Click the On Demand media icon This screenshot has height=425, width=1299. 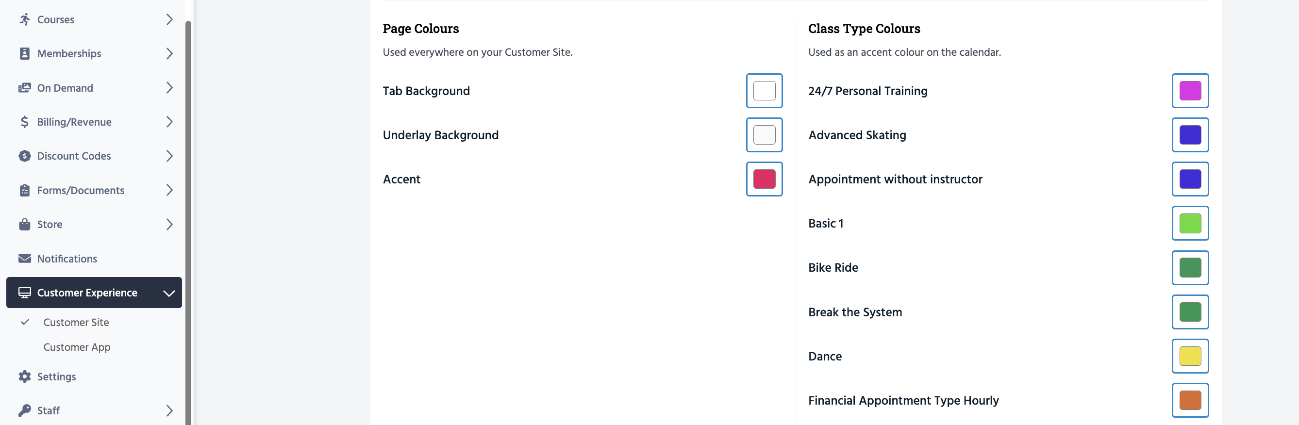pyautogui.click(x=24, y=88)
